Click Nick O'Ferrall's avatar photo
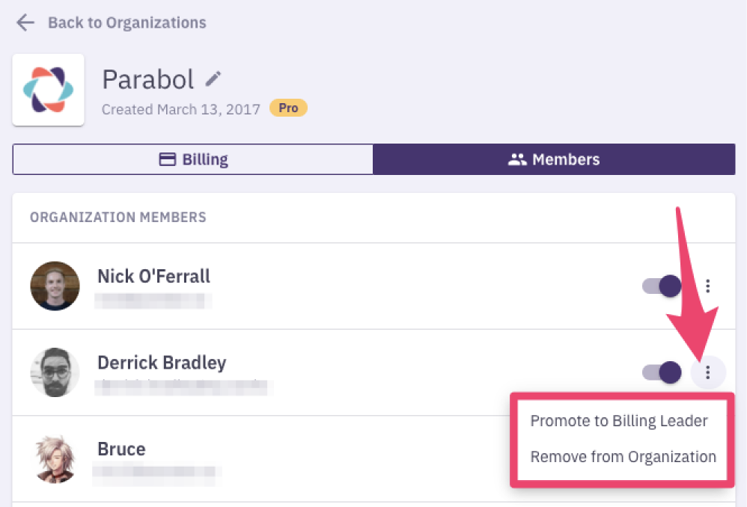 click(55, 286)
